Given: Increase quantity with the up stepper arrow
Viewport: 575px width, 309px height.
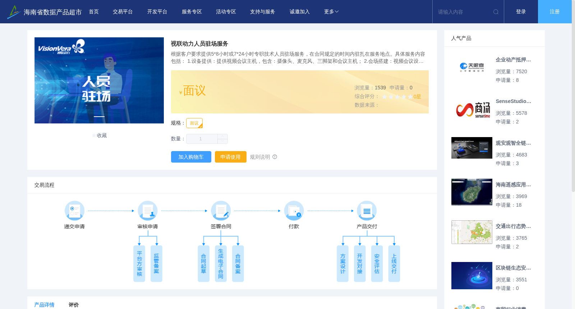Looking at the screenshot, I should [222, 136].
